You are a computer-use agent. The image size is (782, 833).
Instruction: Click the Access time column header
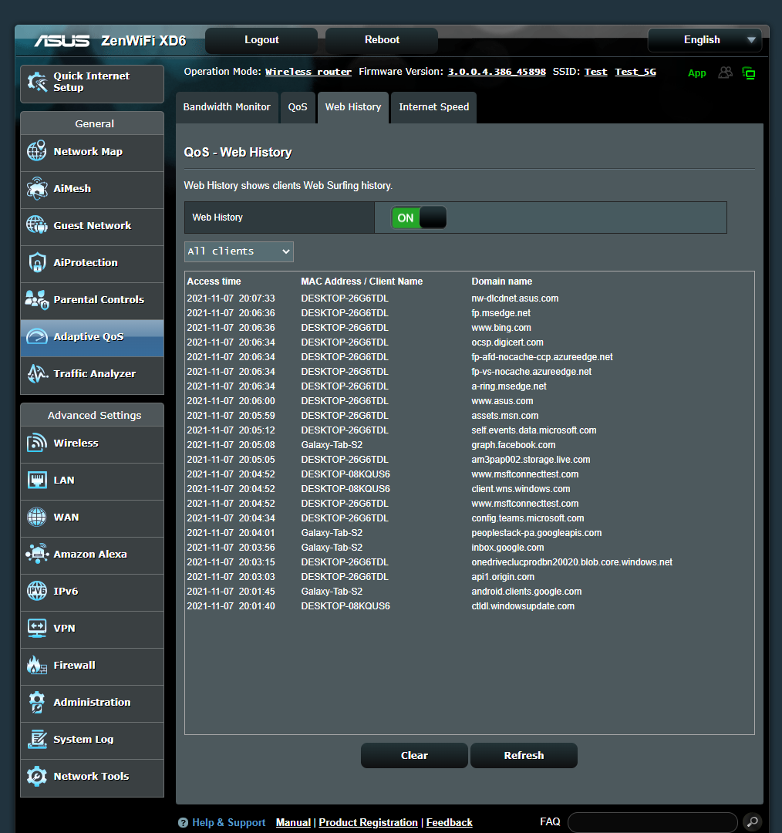coord(214,281)
